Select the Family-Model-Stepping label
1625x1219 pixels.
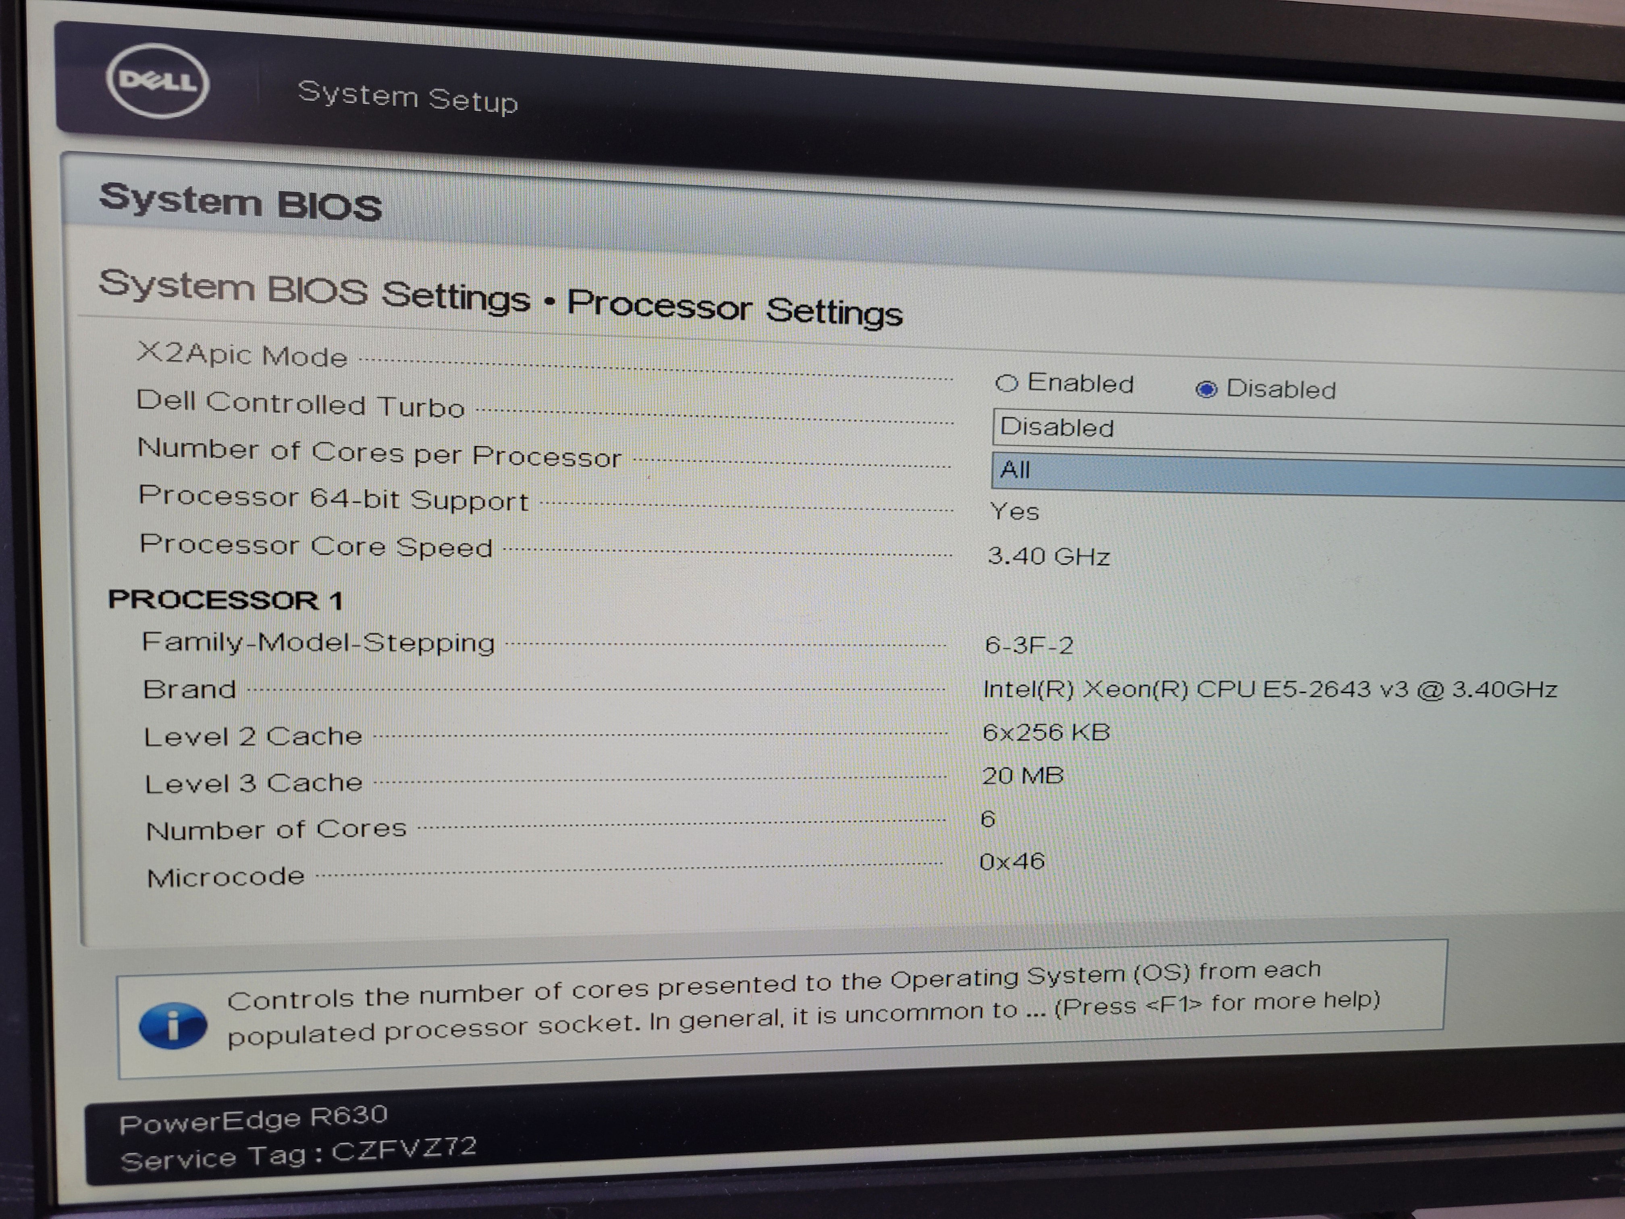(x=318, y=642)
